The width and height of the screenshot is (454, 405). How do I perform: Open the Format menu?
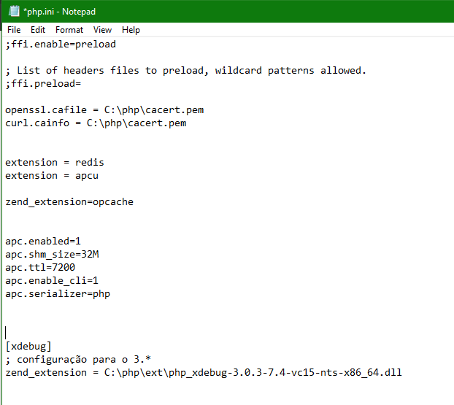(x=69, y=30)
